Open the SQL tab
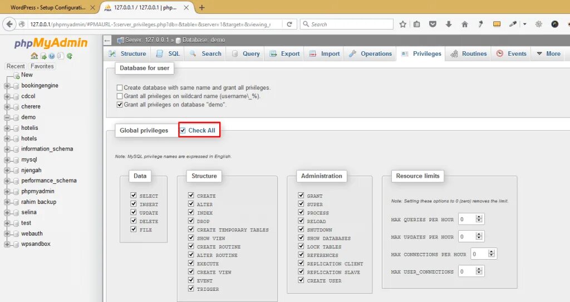 pyautogui.click(x=168, y=53)
